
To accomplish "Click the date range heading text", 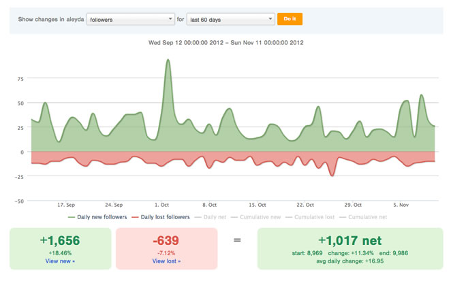I will click(x=226, y=43).
